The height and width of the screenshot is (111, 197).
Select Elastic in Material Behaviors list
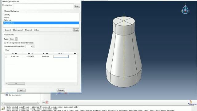(x=41, y=18)
